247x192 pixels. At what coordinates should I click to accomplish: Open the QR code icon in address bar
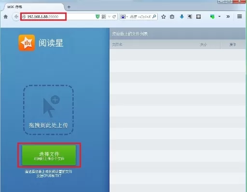[x=104, y=16]
